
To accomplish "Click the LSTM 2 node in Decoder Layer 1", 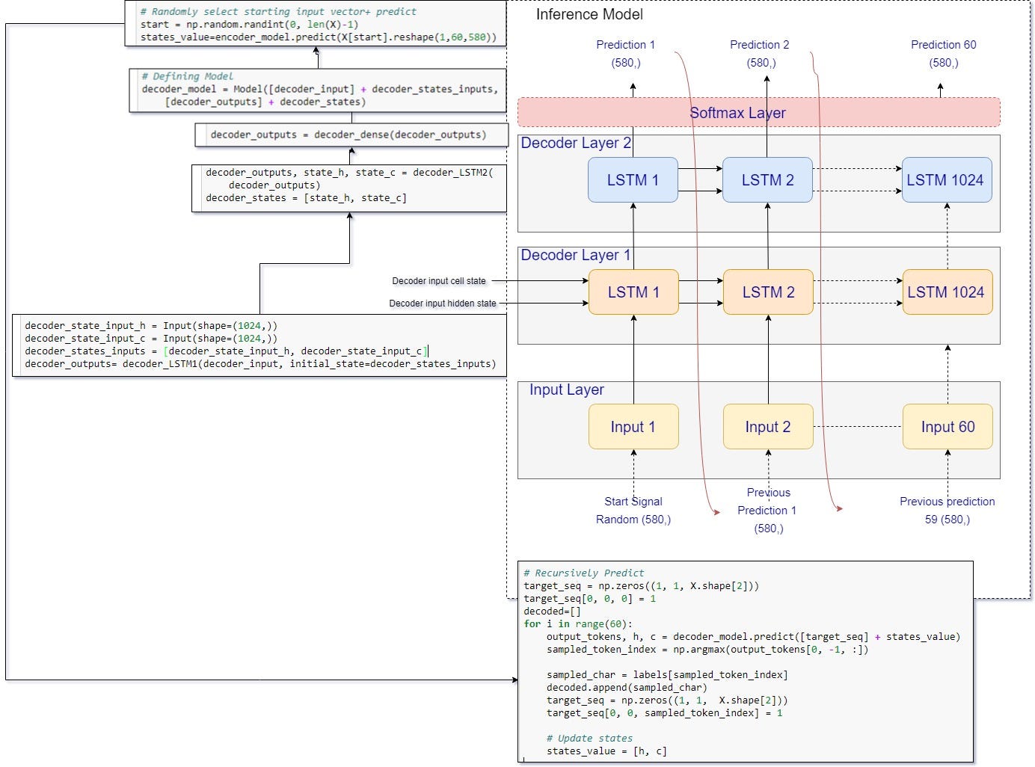I will (x=767, y=292).
